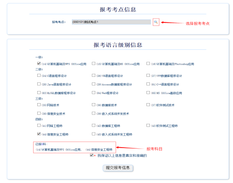Click the 四级: level label

click(x=39, y=119)
